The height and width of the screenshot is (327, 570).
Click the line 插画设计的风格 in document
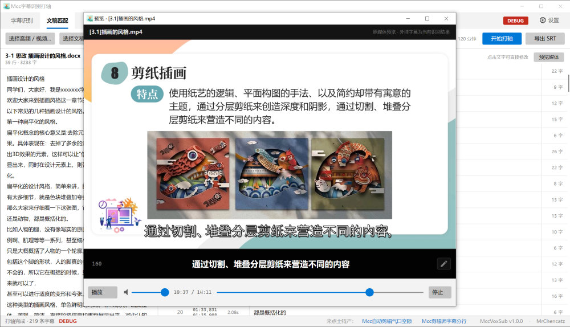(26, 79)
